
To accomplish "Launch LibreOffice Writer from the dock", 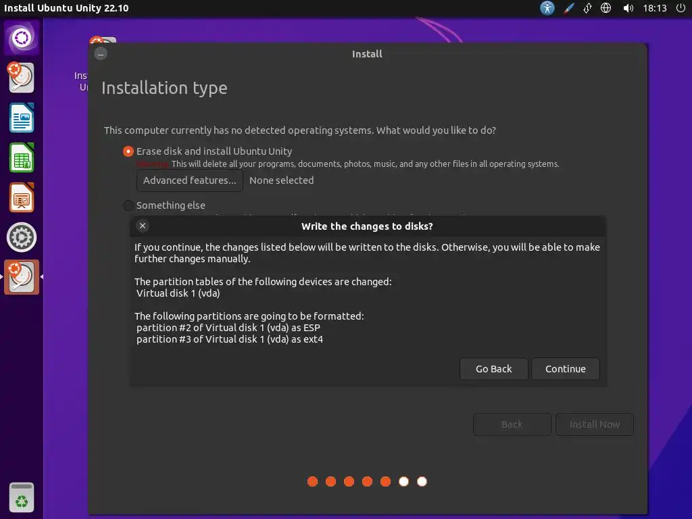I will point(22,118).
